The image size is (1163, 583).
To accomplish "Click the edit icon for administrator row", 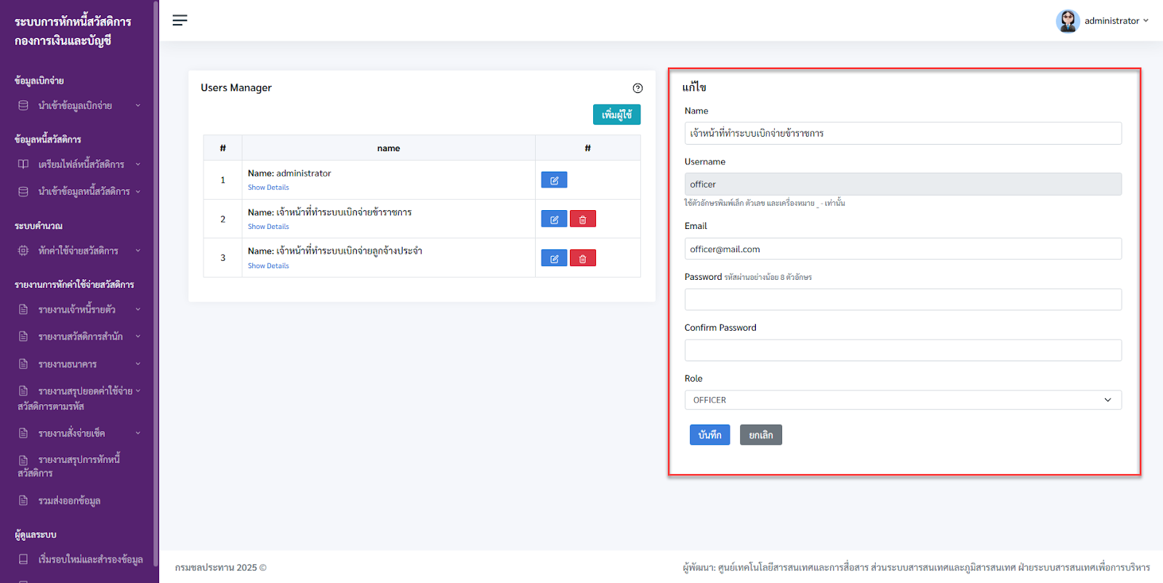I will click(x=554, y=180).
